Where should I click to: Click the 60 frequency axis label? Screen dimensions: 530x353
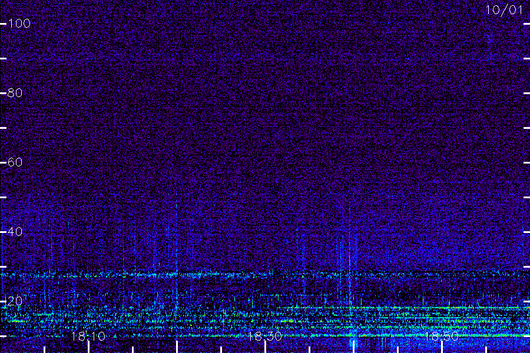point(15,162)
